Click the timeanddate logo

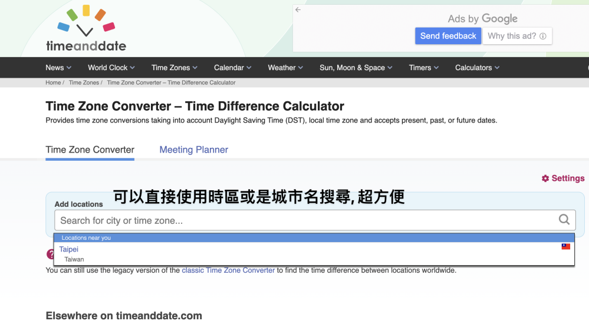tap(86, 28)
